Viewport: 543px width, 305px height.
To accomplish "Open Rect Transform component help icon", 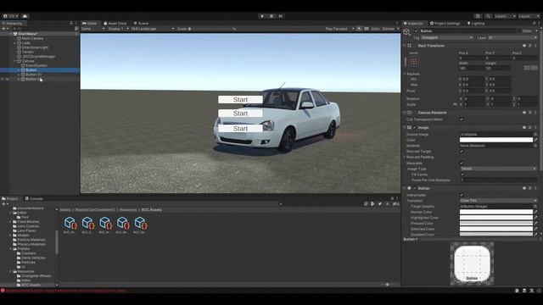I will point(524,46).
